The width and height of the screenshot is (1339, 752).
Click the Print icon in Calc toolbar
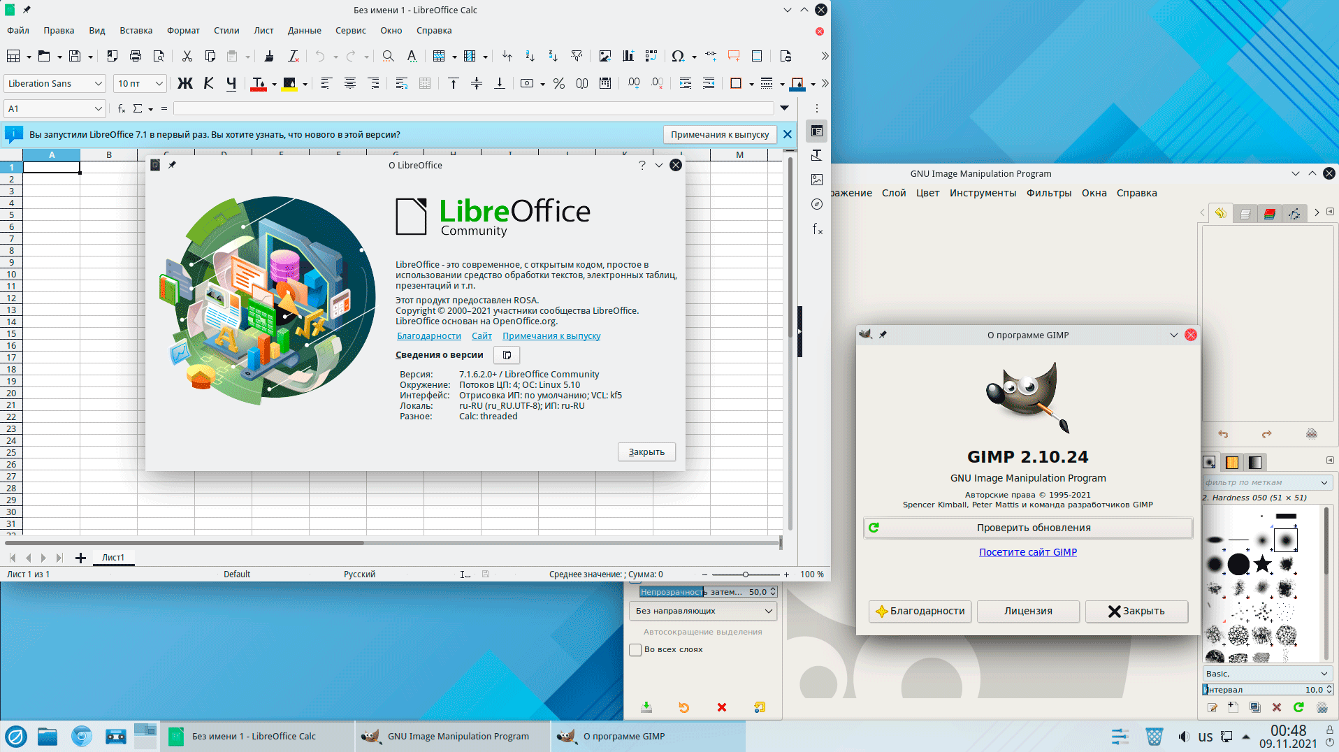click(136, 56)
